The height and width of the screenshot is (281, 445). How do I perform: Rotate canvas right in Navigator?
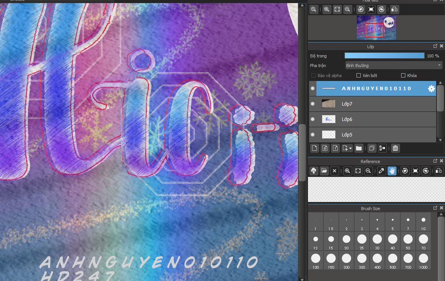[382, 10]
